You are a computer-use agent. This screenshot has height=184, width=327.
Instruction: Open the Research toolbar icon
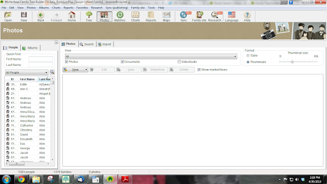coord(215,16)
